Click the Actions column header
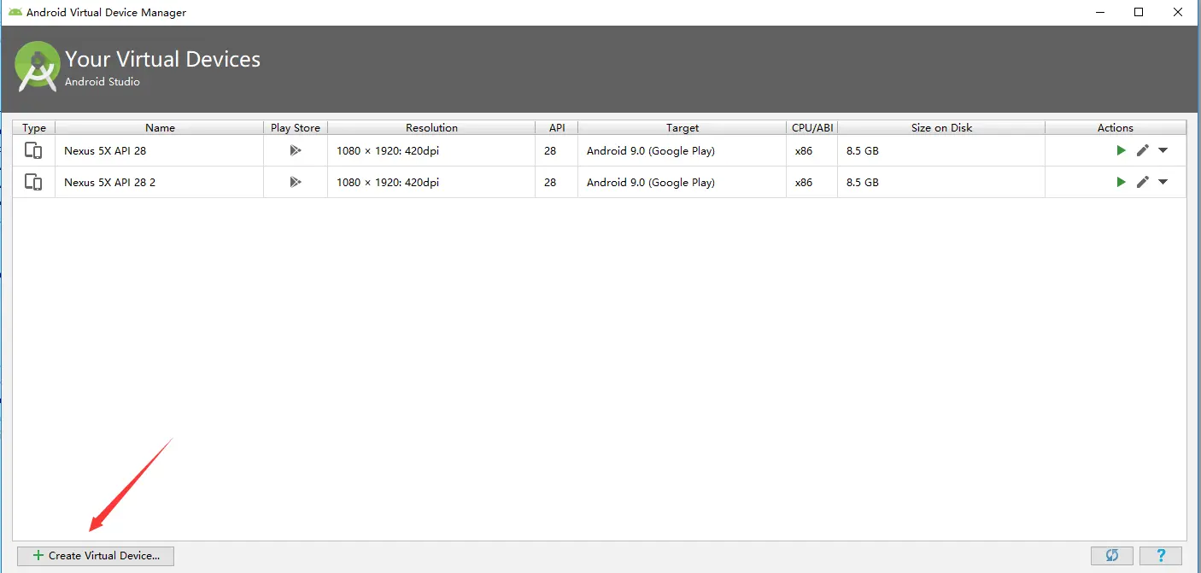 click(x=1116, y=127)
